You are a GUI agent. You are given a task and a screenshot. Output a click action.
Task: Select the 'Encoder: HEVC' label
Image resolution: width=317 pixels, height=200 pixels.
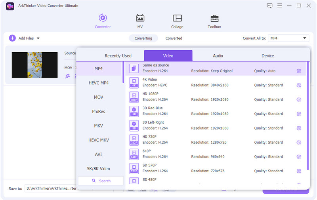click(x=155, y=85)
